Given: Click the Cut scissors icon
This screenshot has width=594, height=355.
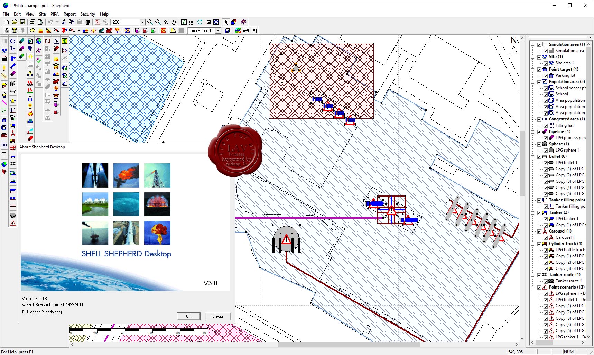Looking at the screenshot, I should pos(64,22).
